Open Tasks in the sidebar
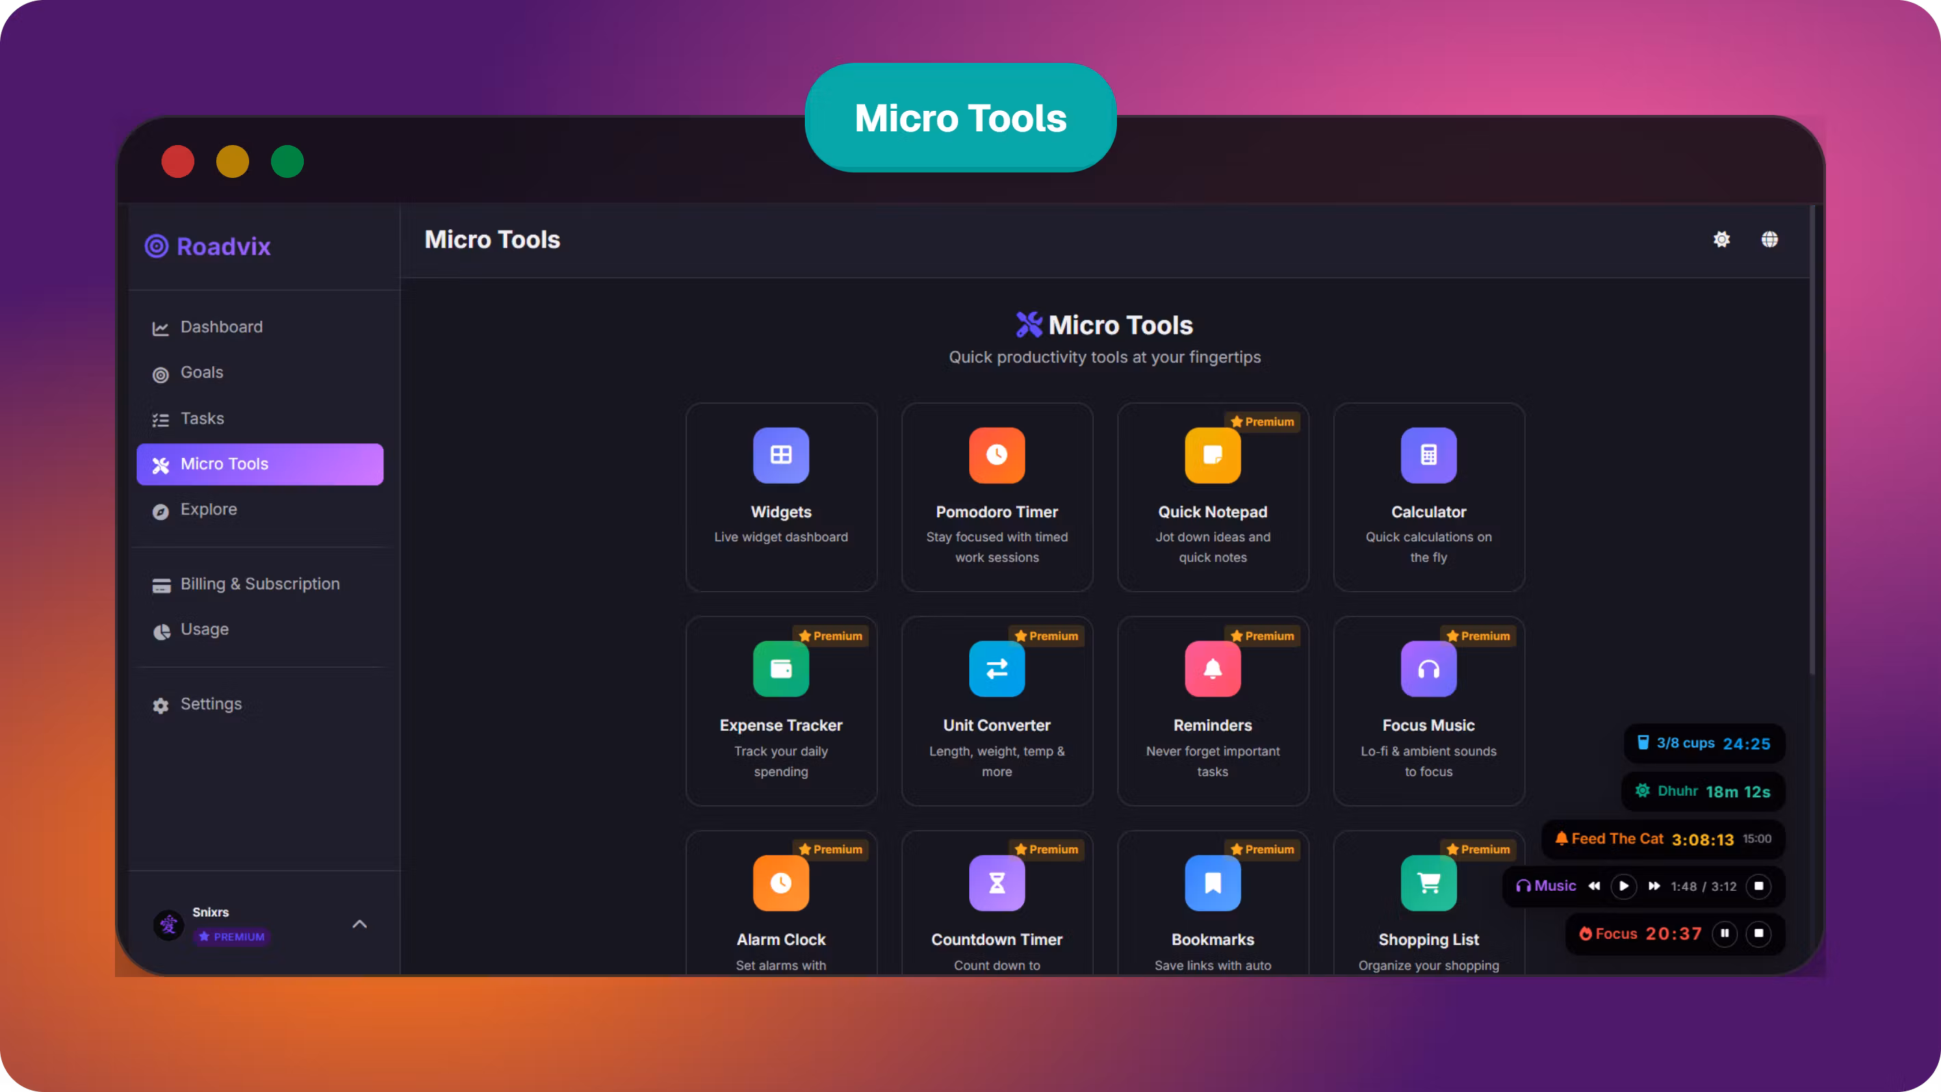 [260, 419]
